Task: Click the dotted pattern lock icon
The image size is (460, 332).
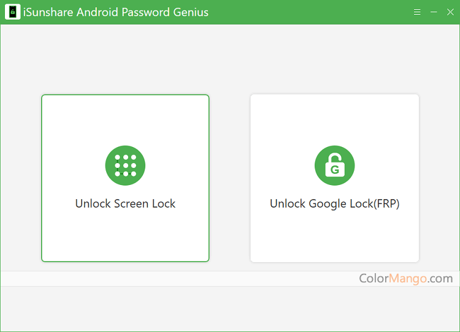Action: click(x=125, y=165)
